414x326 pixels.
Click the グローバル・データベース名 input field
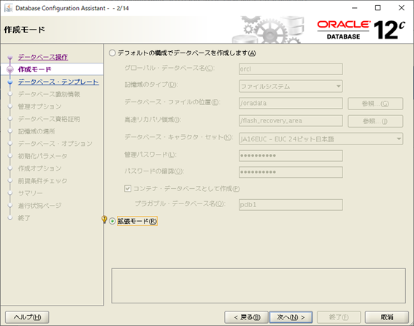(291, 69)
